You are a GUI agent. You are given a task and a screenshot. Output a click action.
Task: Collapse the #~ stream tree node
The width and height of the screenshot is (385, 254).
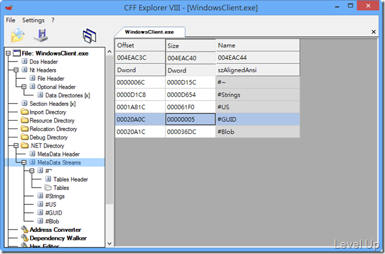pyautogui.click(x=32, y=170)
